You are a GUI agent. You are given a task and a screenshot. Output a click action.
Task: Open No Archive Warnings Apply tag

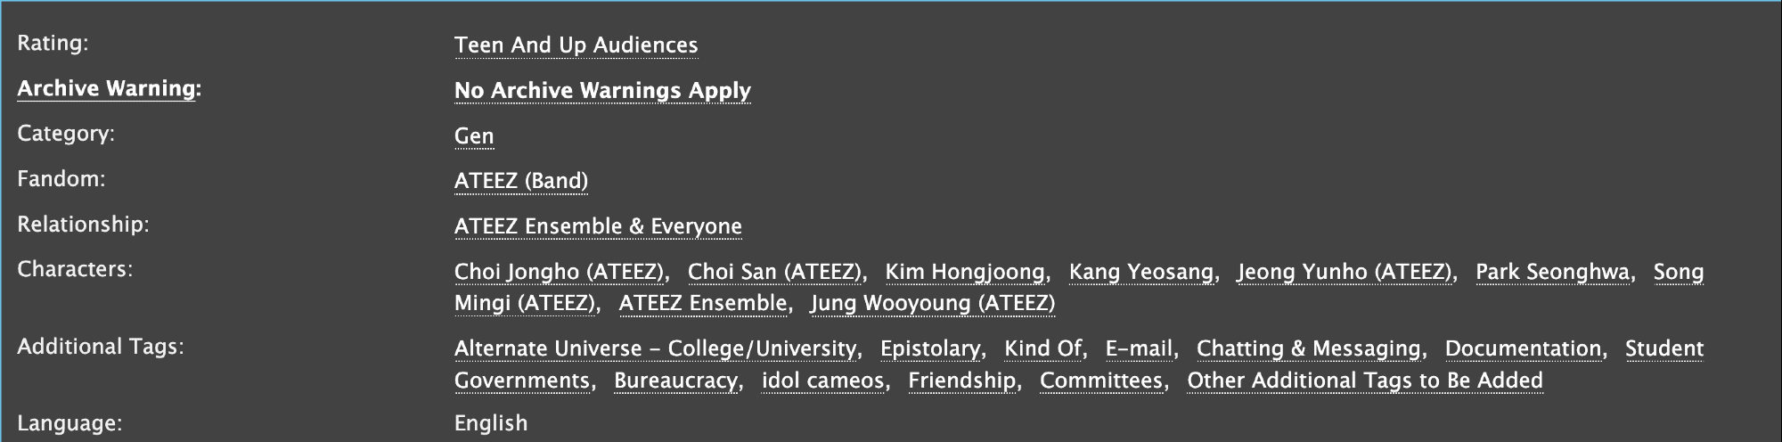click(x=602, y=91)
